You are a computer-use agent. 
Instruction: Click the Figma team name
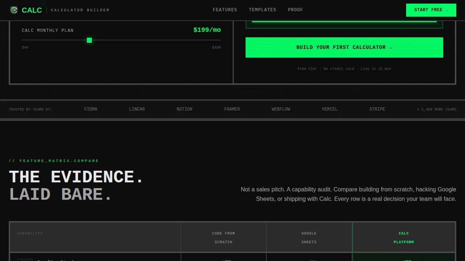tap(91, 109)
